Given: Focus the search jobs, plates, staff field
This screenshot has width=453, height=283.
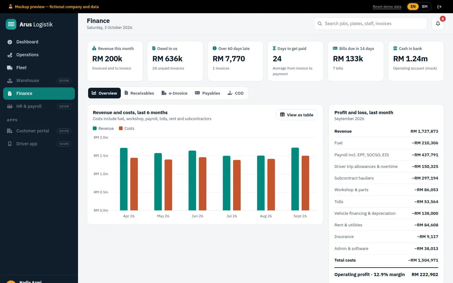Looking at the screenshot, I should [x=370, y=24].
